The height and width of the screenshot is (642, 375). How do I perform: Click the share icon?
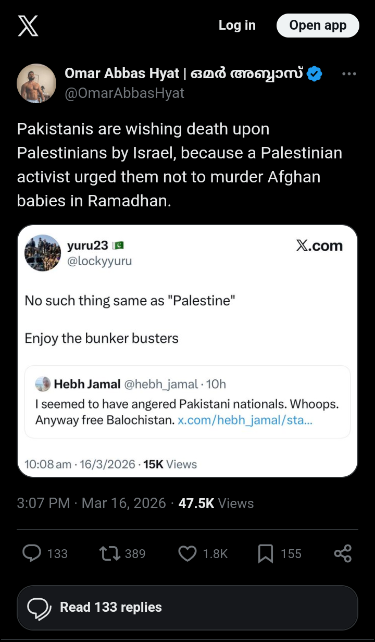tap(342, 553)
